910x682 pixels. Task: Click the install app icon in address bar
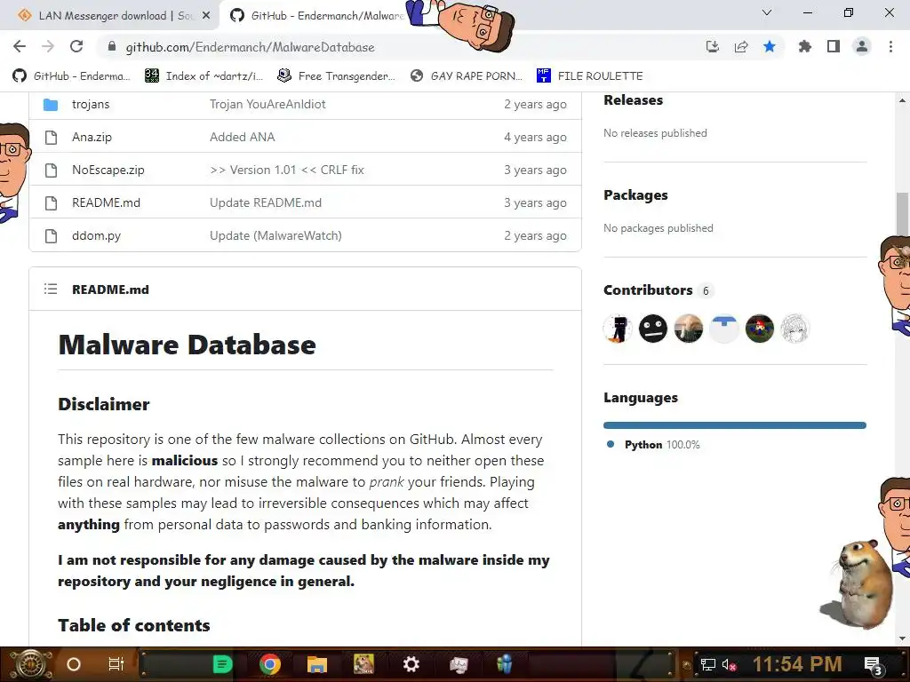tap(713, 47)
